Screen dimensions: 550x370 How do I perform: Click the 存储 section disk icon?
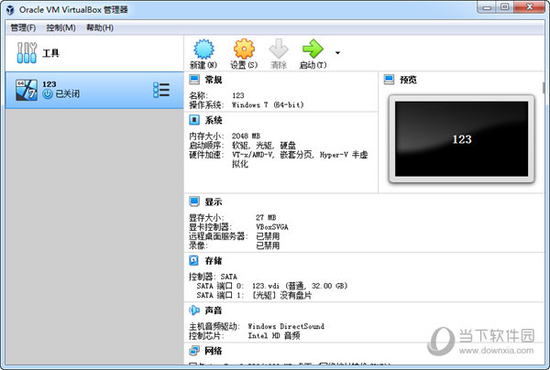(194, 260)
